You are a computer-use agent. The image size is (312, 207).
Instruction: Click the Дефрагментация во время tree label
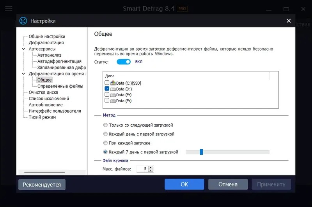[x=57, y=74]
